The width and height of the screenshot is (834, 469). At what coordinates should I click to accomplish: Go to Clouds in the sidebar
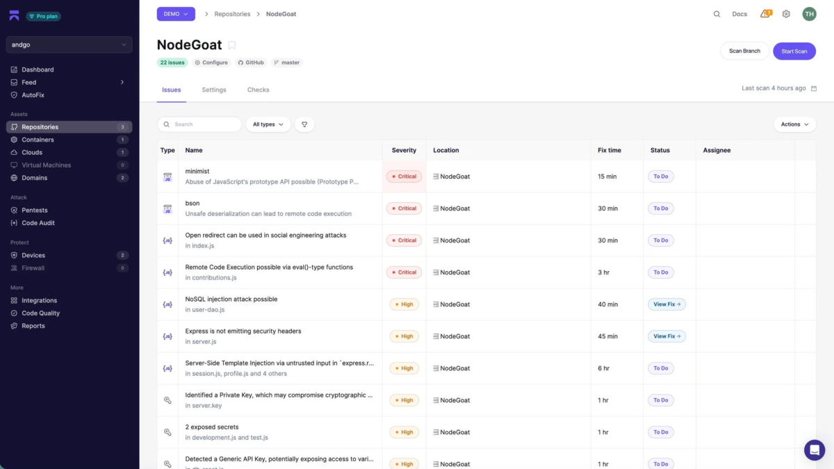[x=69, y=152]
